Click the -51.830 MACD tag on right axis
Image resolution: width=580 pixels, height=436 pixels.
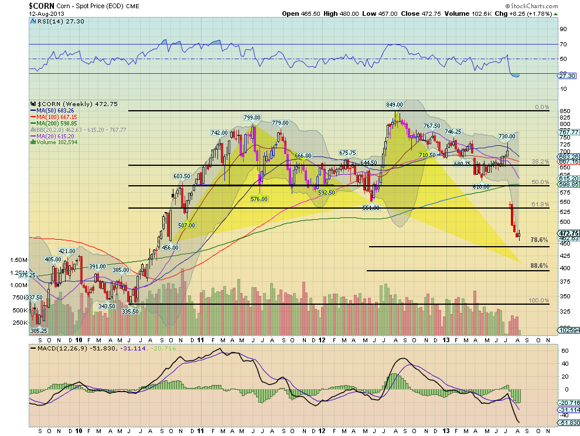tap(568, 423)
